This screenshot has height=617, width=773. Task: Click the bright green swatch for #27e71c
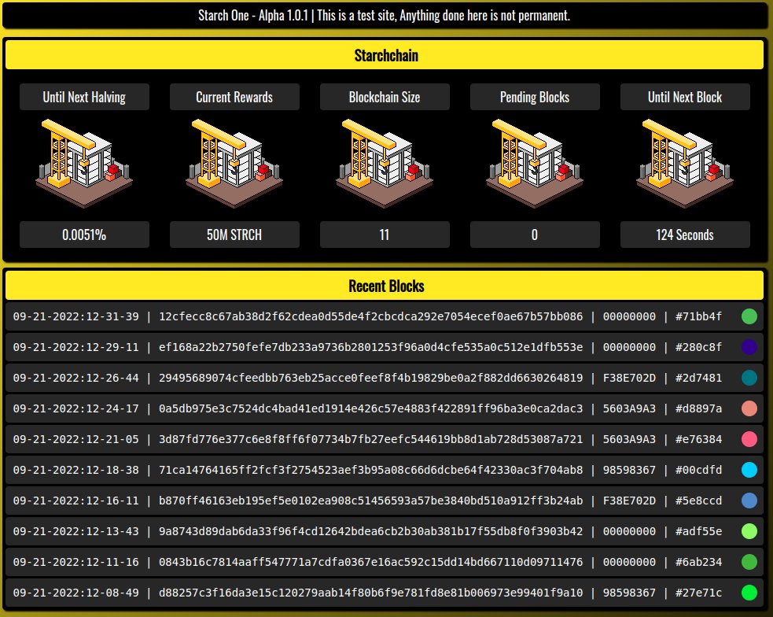click(x=749, y=593)
